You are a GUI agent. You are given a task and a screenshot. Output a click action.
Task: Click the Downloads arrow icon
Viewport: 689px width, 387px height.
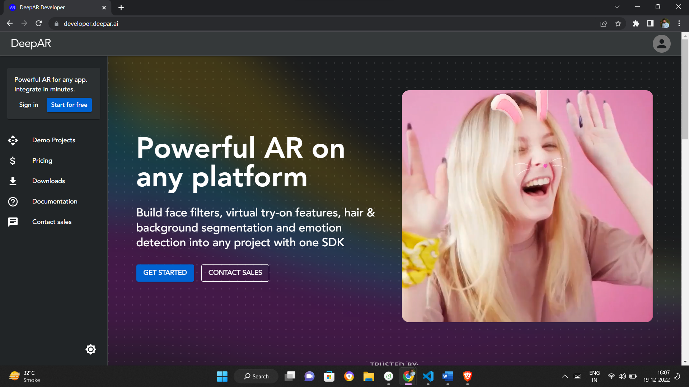13,181
